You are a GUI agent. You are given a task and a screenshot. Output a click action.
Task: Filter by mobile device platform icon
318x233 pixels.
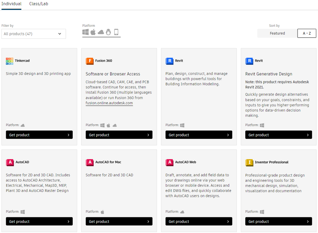(116, 32)
